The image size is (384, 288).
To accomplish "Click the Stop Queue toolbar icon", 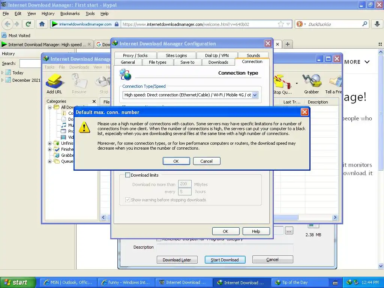I will pyautogui.click(x=282, y=84).
